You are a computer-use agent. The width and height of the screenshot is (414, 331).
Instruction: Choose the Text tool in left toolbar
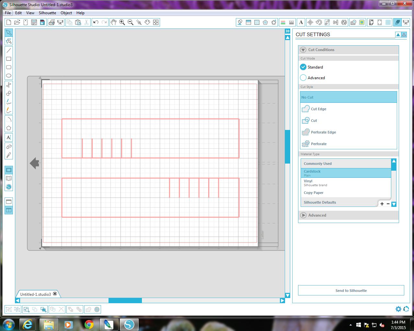(9, 137)
